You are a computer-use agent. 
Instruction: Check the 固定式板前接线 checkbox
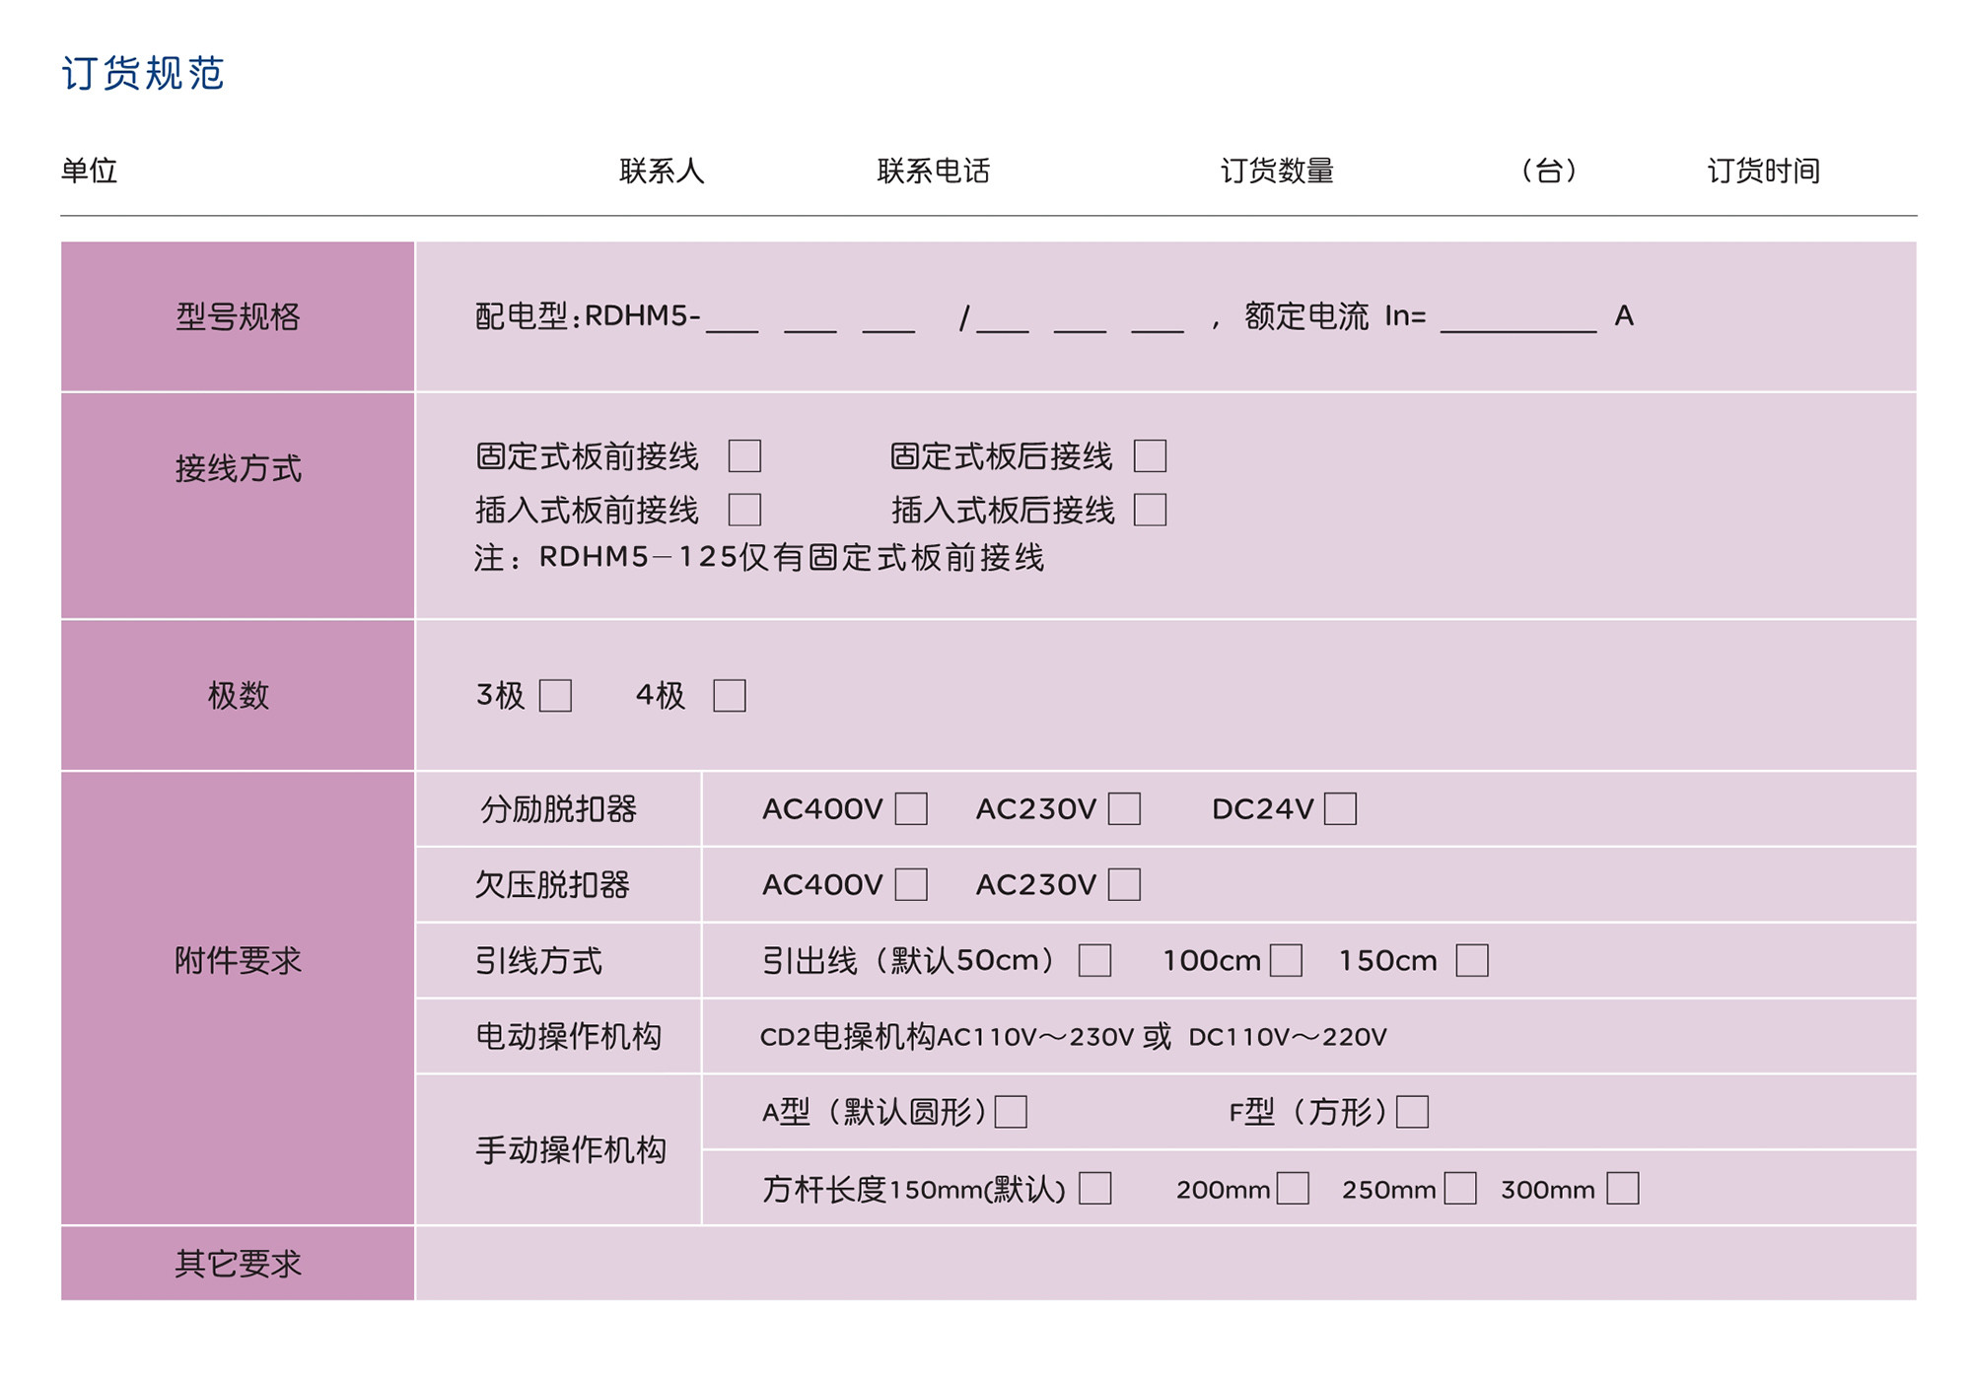click(x=744, y=456)
